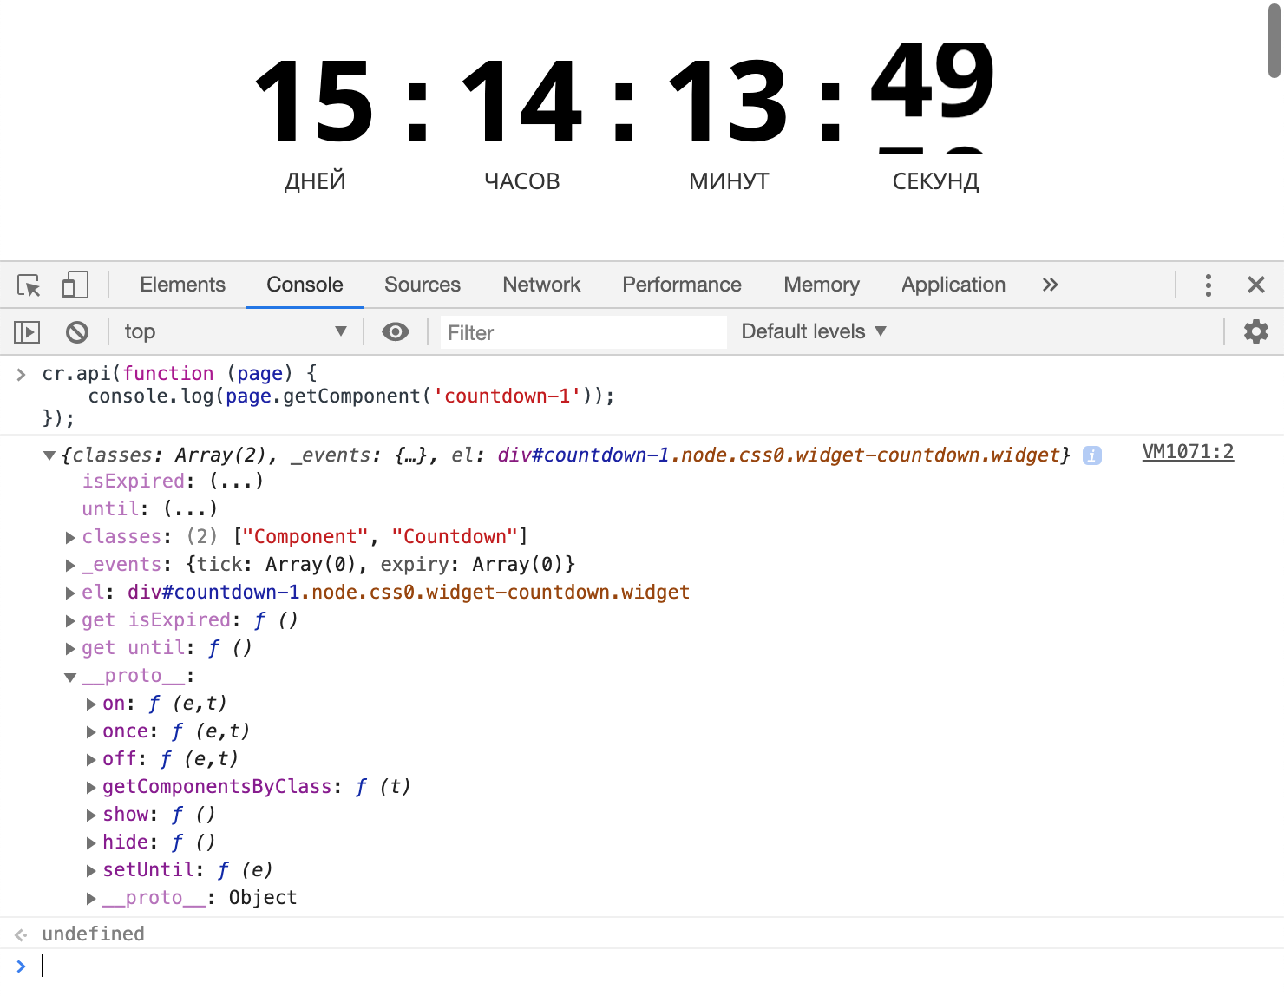The width and height of the screenshot is (1284, 996).
Task: Invoke the until (...) getter value
Action: (190, 508)
